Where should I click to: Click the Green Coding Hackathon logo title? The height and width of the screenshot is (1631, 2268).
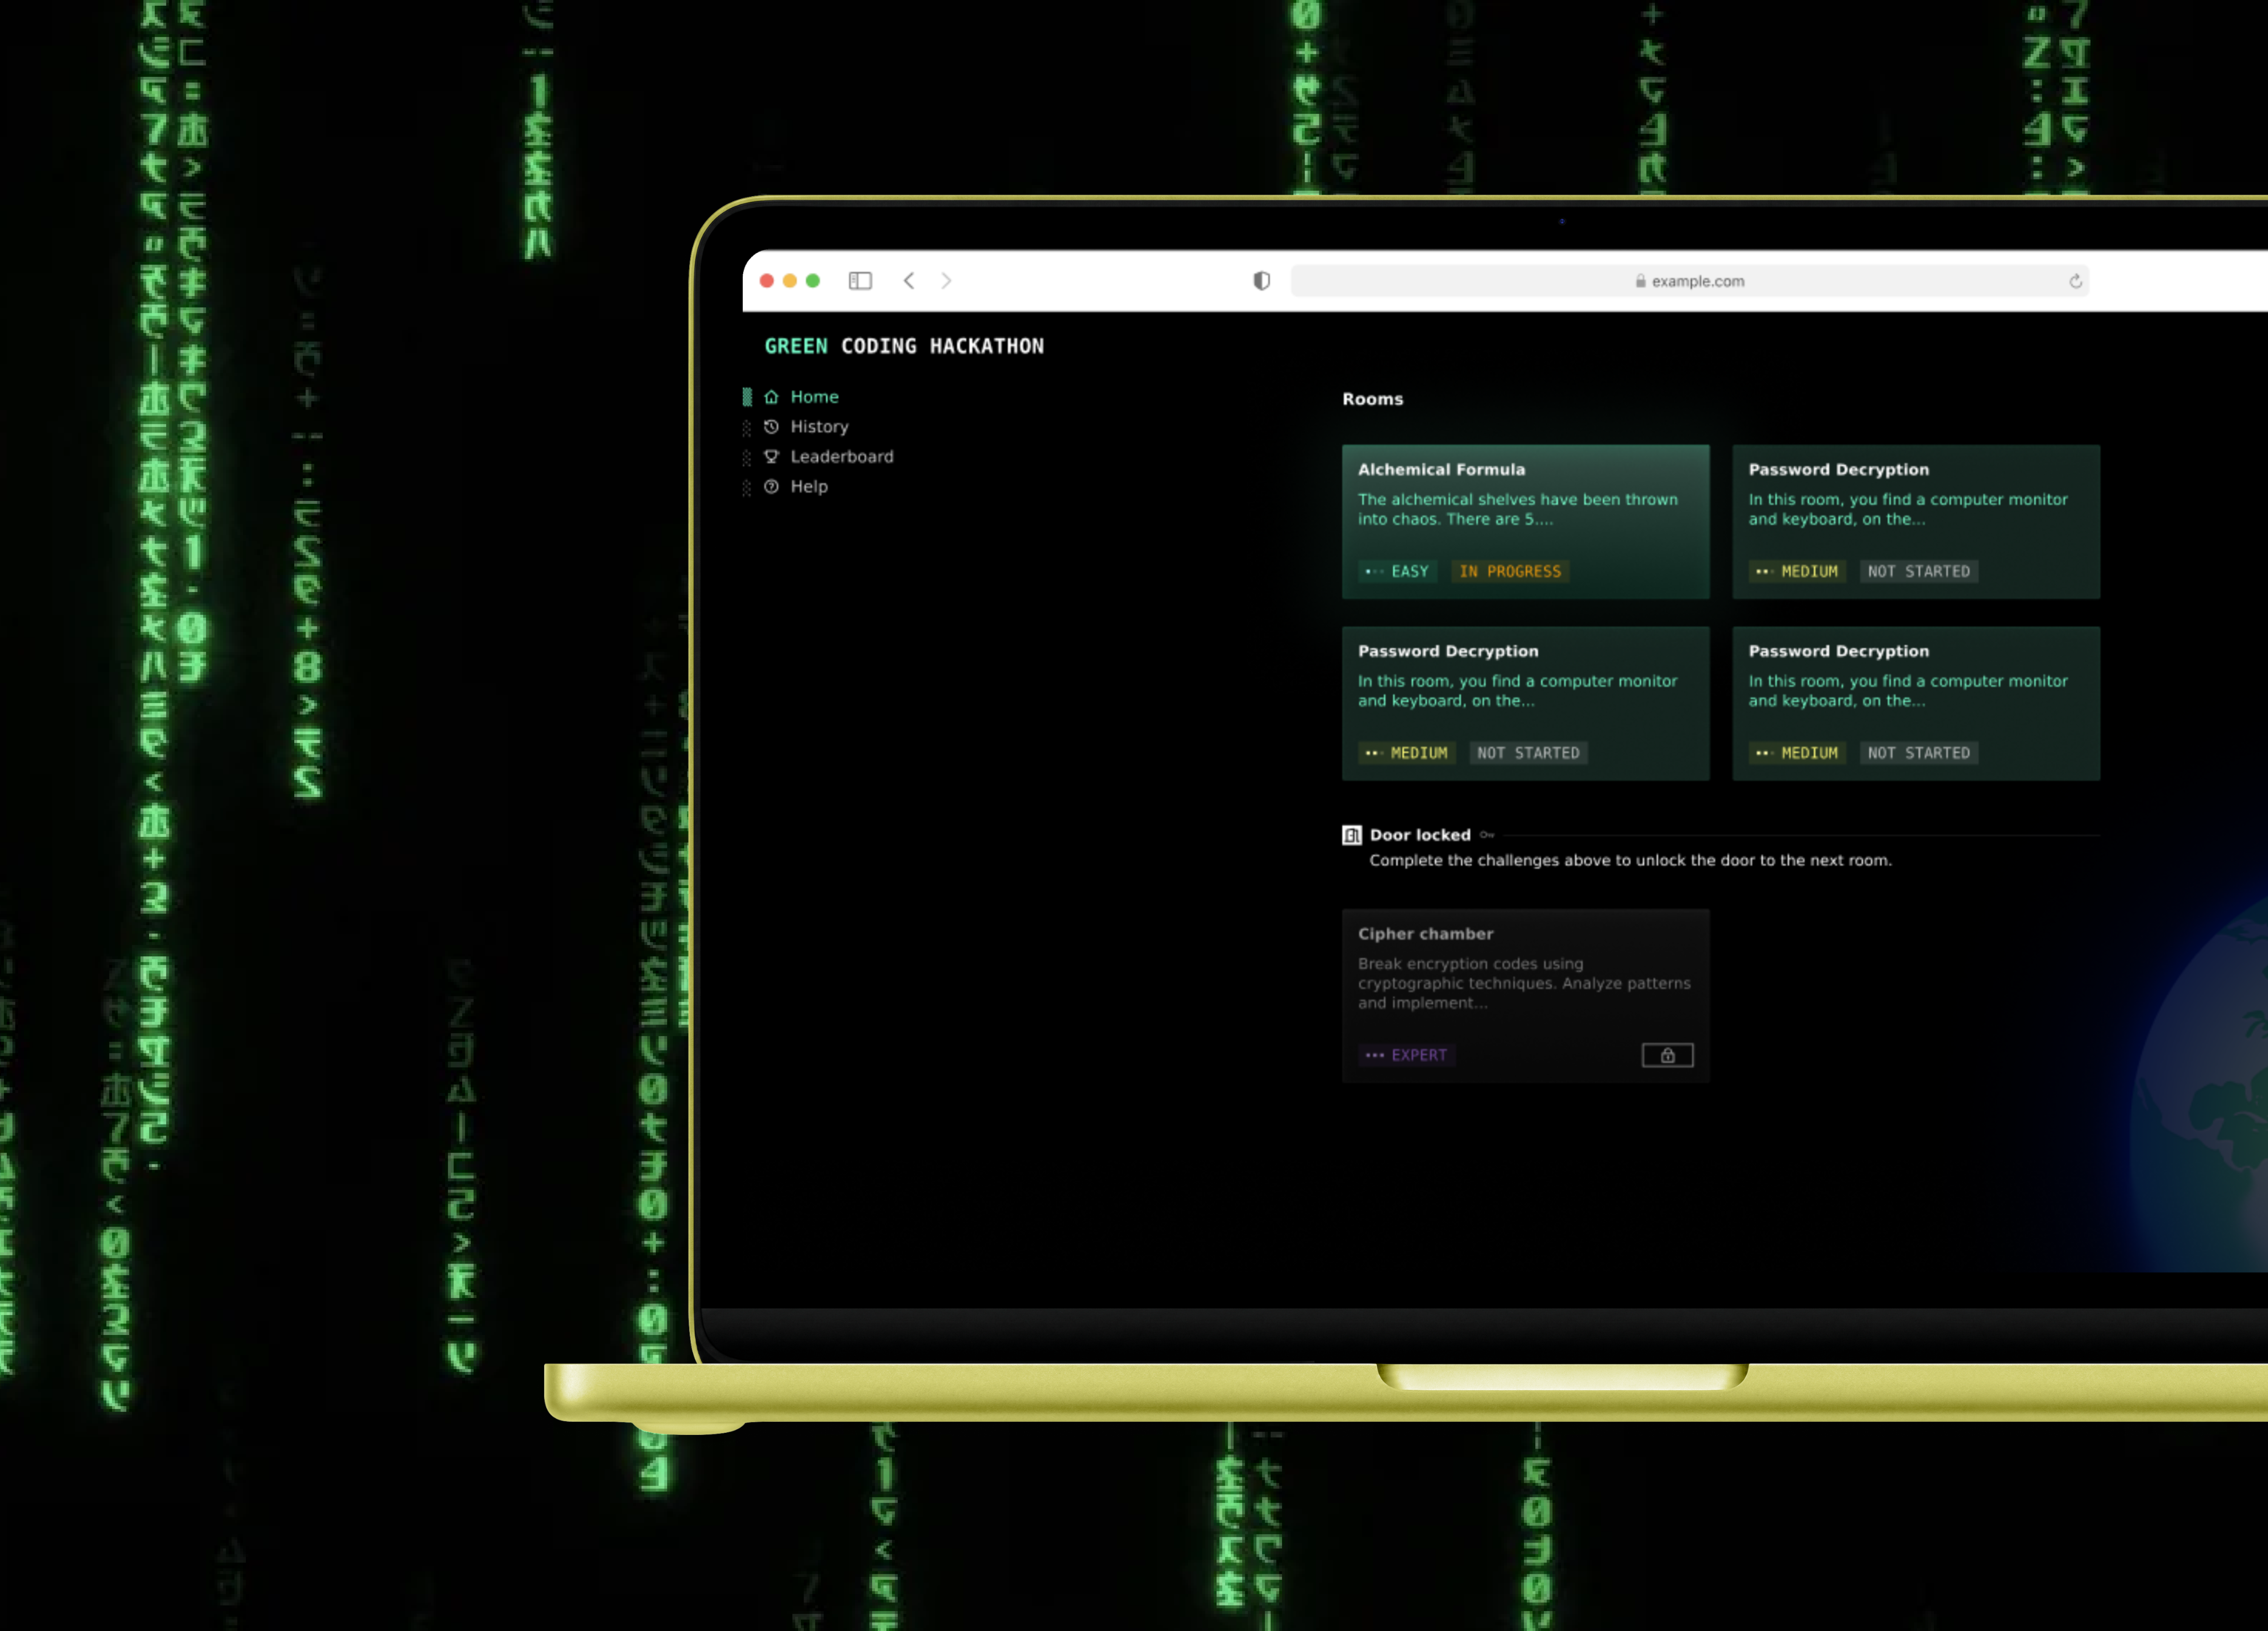(x=904, y=346)
